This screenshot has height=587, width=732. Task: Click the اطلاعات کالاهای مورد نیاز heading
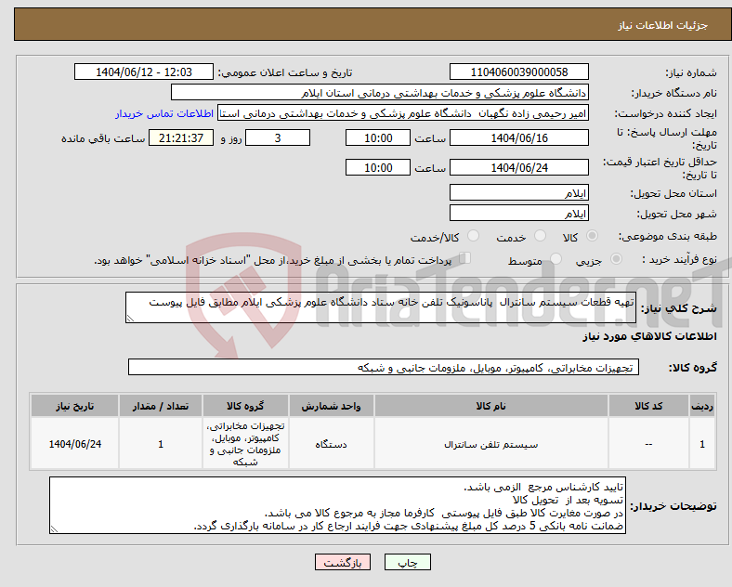click(649, 336)
